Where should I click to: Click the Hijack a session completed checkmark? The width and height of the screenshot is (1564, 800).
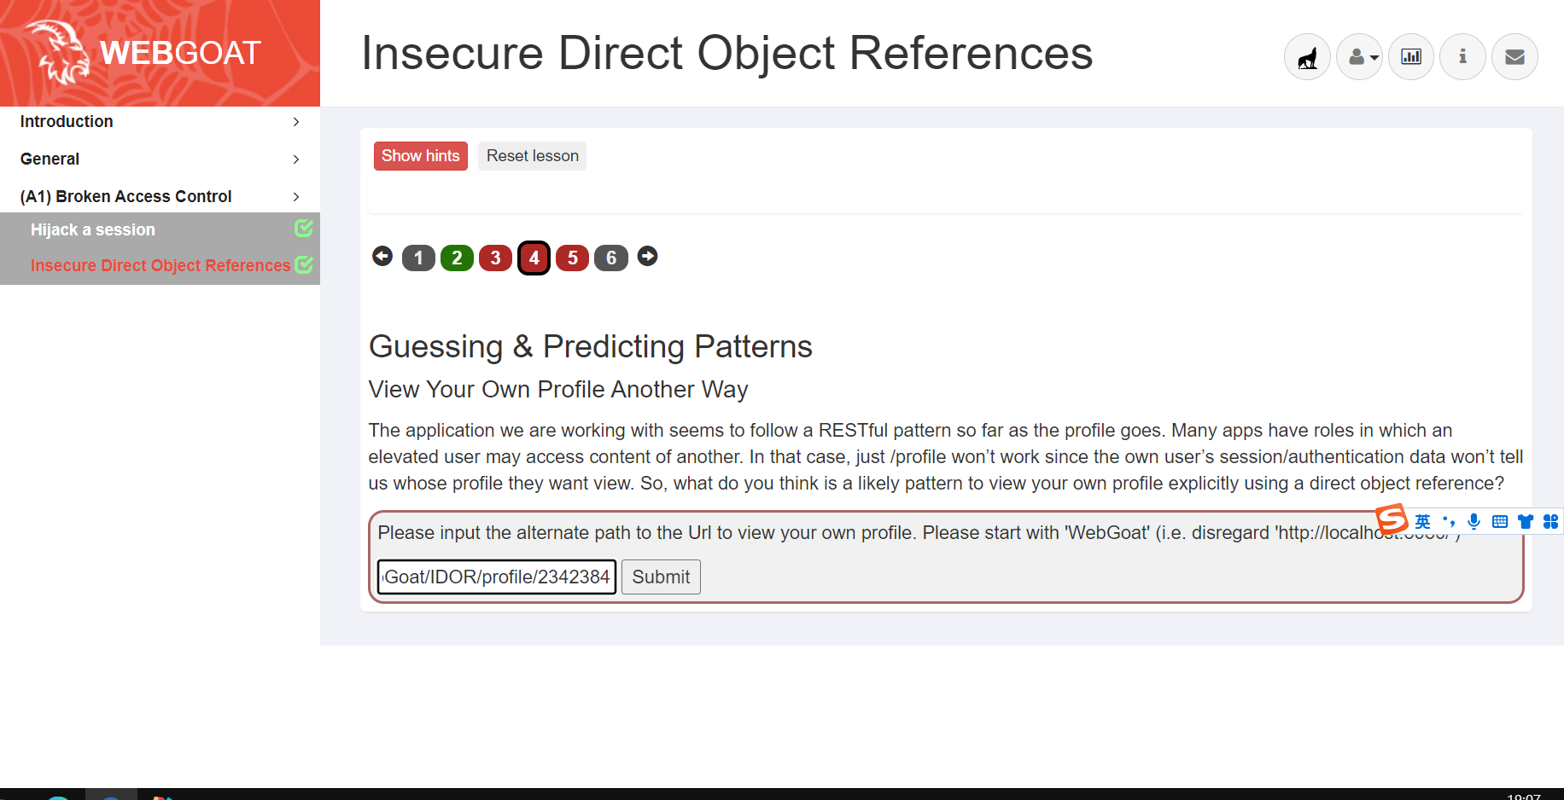(304, 228)
